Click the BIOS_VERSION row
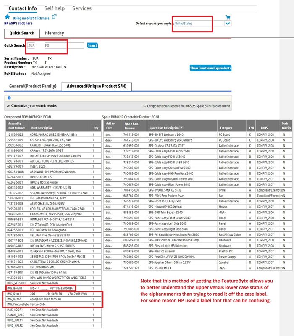294x336 pixels. 54,283
